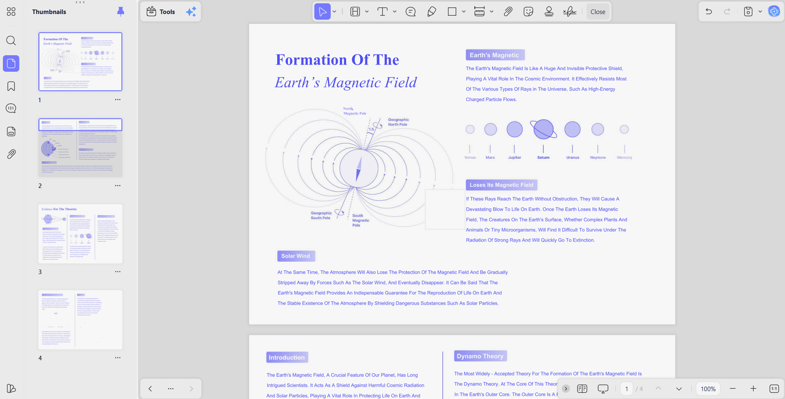785x399 pixels.
Task: Select the measure ruler tool
Action: click(479, 12)
